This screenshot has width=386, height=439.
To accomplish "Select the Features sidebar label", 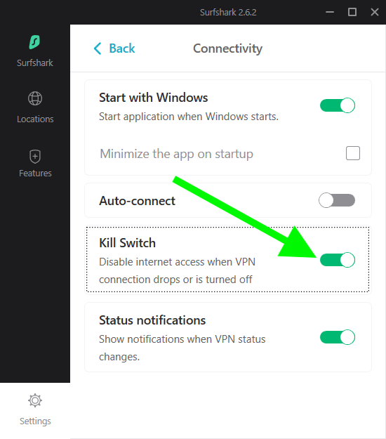I will click(35, 173).
